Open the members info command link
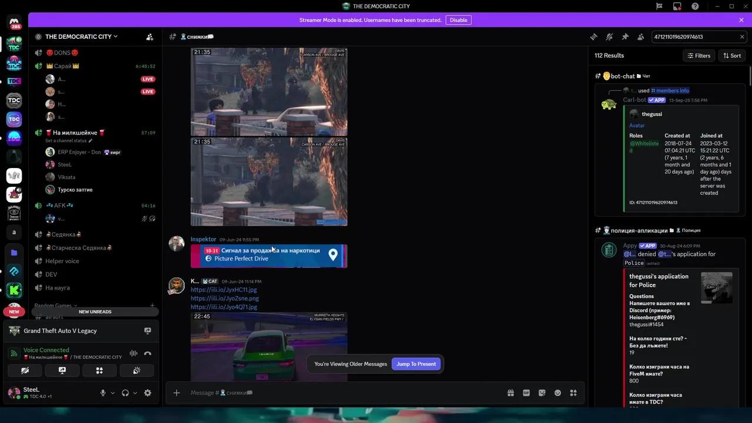The image size is (752, 423). tap(670, 90)
